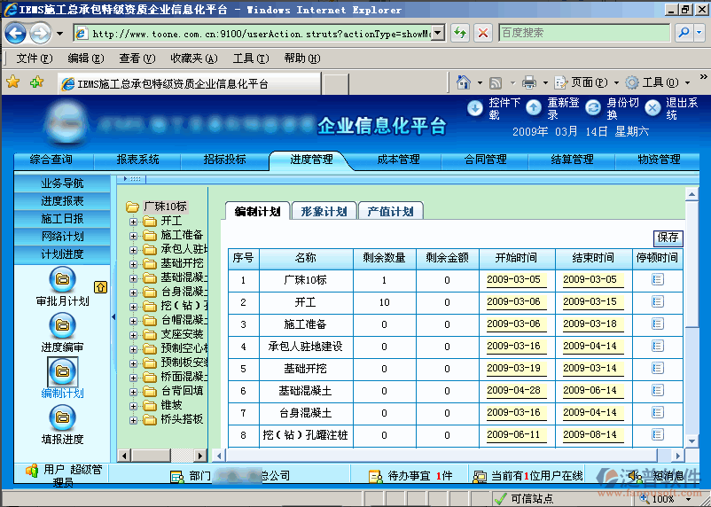The width and height of the screenshot is (711, 507).
Task: Expand the 开工 tree node
Action: (134, 222)
